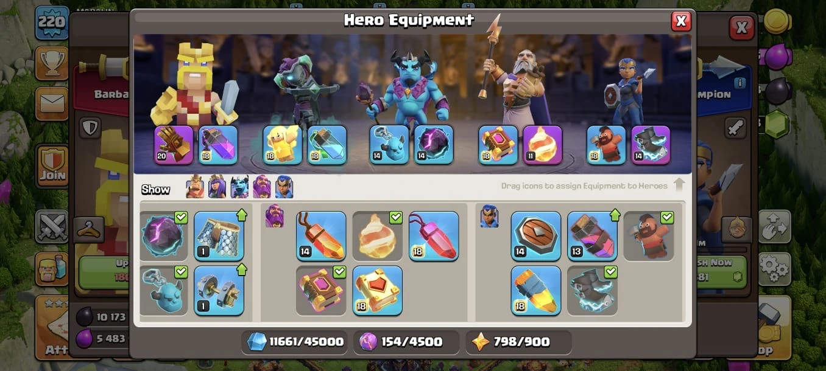Select the Healing Tome level 18 equipment
The height and width of the screenshot is (371, 826).
click(377, 290)
